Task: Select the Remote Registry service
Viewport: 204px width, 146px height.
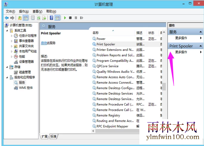Action: point(126,115)
